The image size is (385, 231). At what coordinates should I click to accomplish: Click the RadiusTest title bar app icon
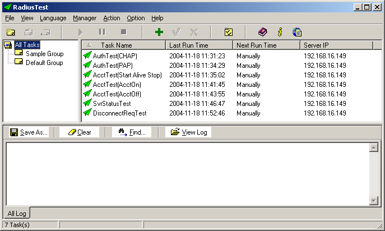8,7
